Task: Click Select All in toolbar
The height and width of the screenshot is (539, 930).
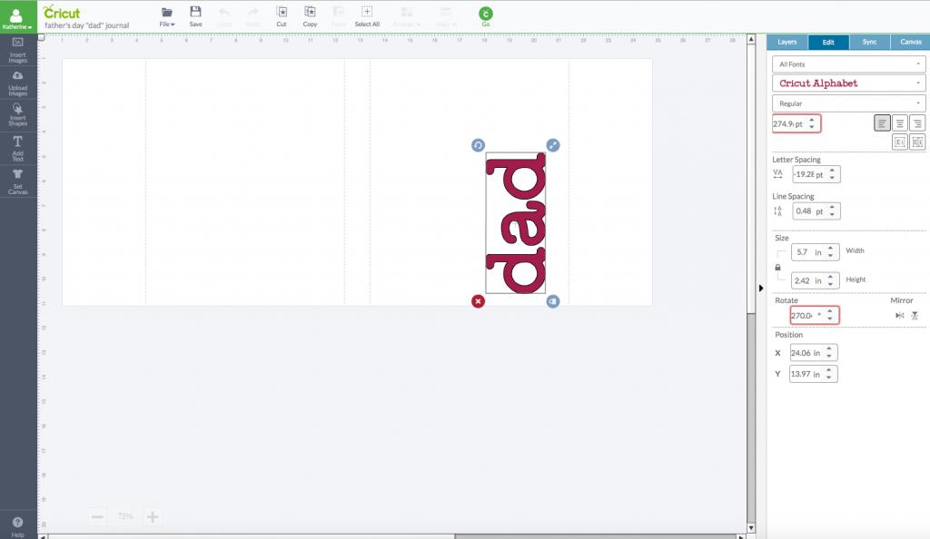Action: coord(367,16)
